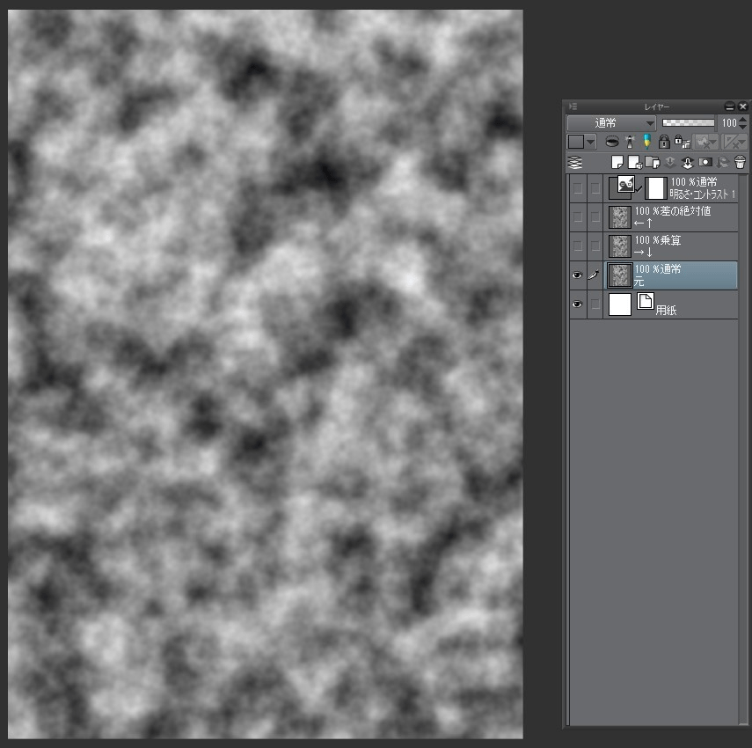This screenshot has width=752, height=748.
Task: Show the 差の絶対値 layer
Action: pos(578,216)
